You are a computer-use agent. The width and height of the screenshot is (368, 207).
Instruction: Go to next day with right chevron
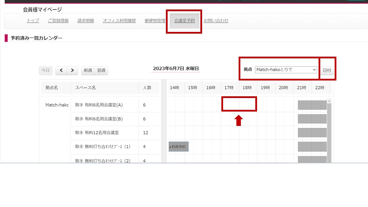(x=72, y=70)
